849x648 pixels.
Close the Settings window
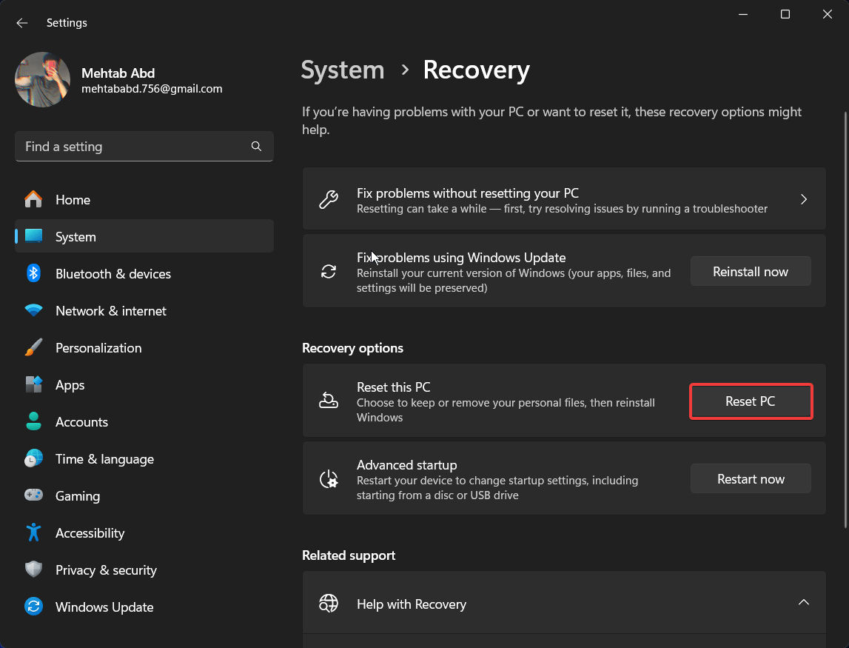click(828, 15)
